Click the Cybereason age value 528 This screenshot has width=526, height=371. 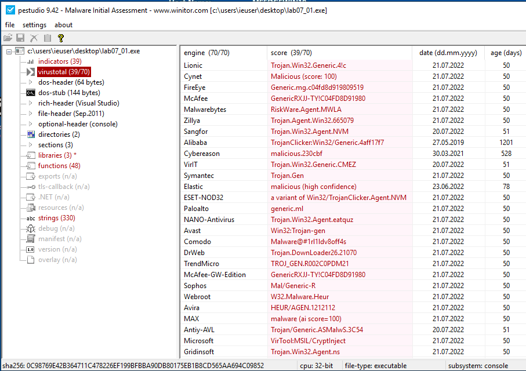[x=506, y=154]
